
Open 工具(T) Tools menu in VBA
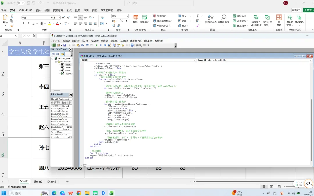[x=124, y=41]
